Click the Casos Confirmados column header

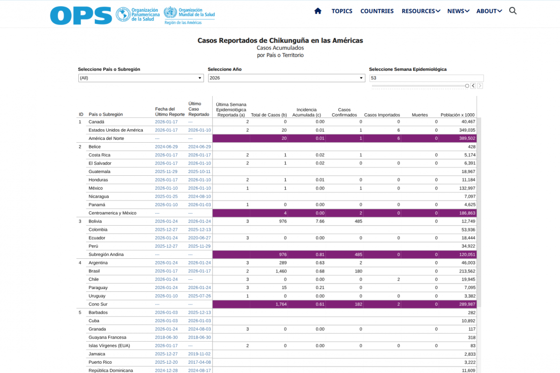[x=344, y=112]
